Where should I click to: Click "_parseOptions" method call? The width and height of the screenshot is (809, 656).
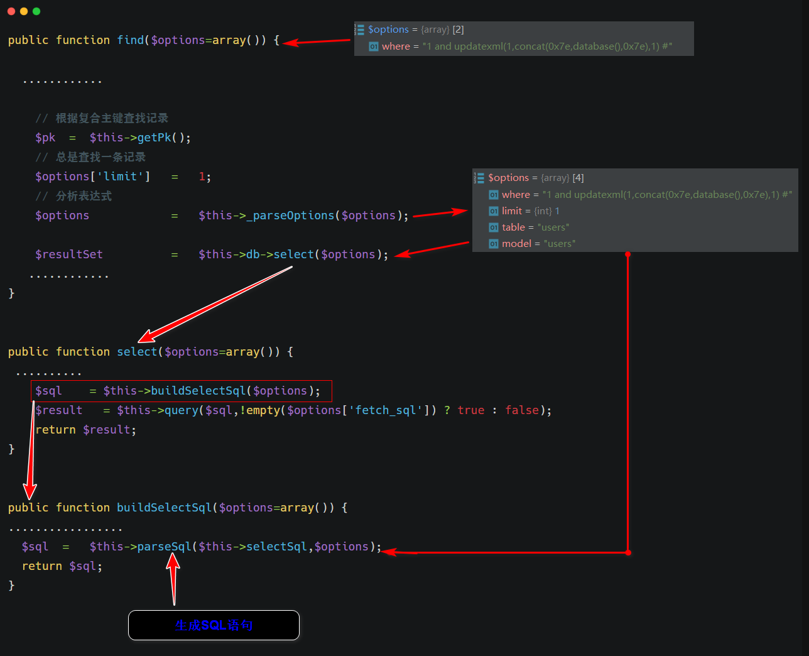click(x=290, y=216)
